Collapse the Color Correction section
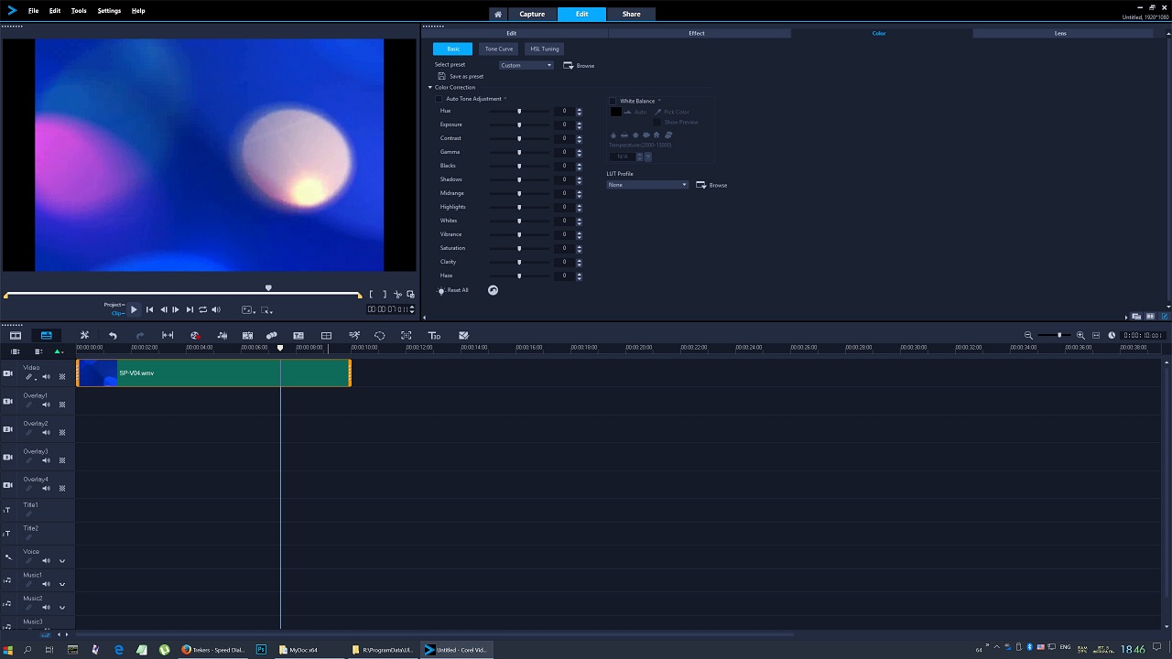 [x=430, y=88]
